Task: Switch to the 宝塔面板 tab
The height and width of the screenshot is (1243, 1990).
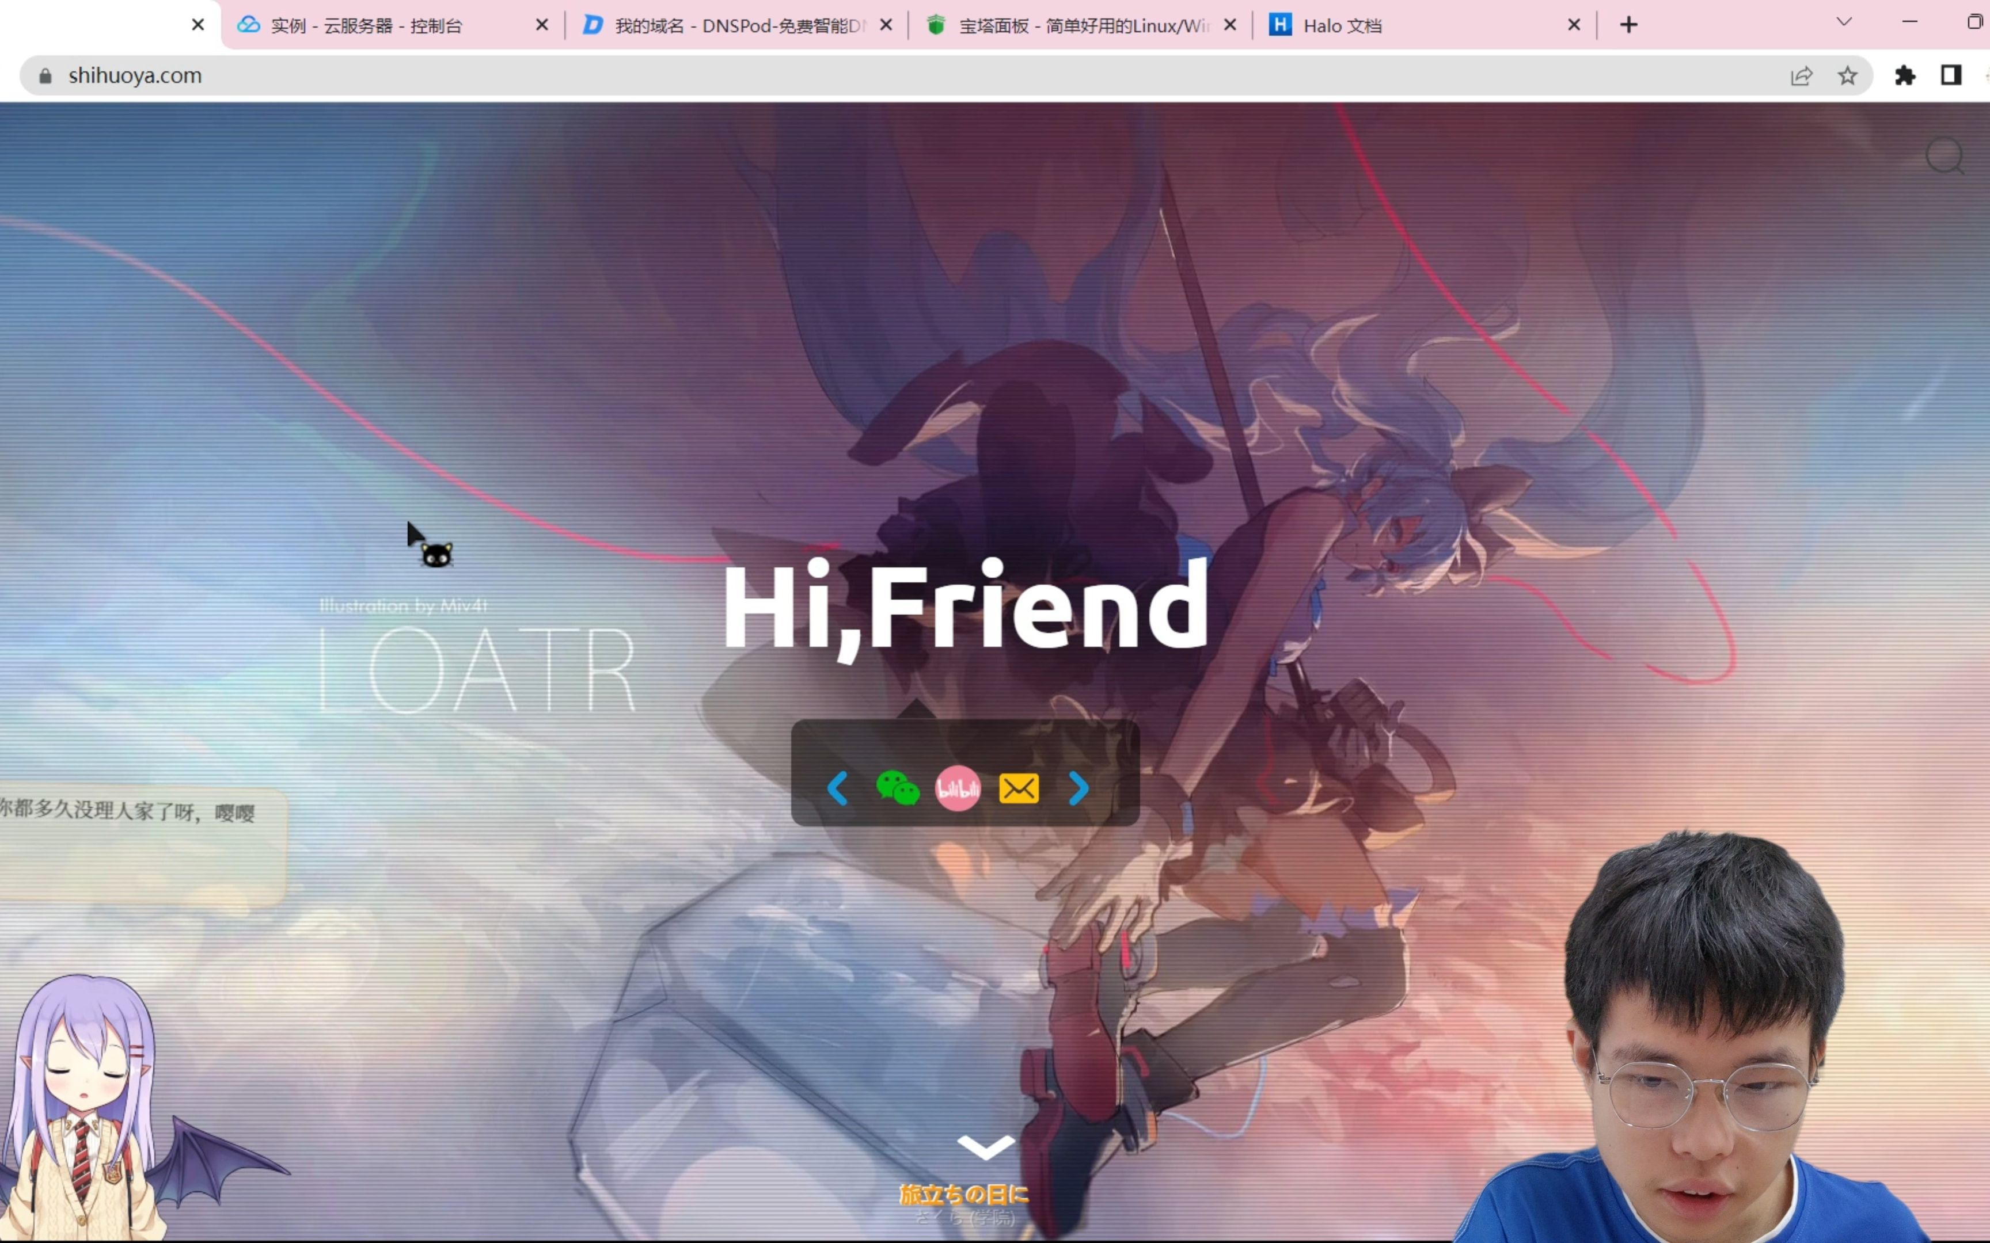Action: tap(1081, 25)
